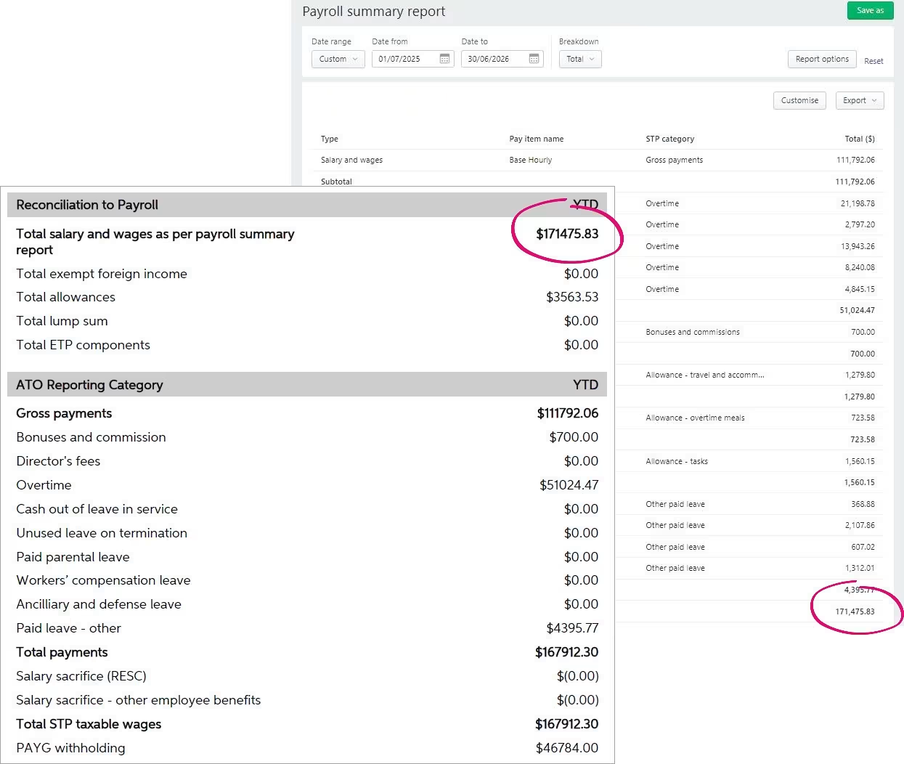904x764 pixels.
Task: Click the Total STP taxable wages label
Action: click(x=89, y=724)
